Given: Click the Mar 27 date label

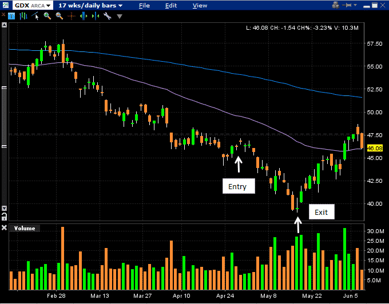Looking at the screenshot, I should click(142, 296).
